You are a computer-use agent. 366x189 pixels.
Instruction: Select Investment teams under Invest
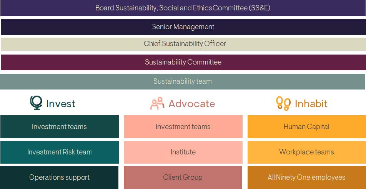tap(59, 127)
